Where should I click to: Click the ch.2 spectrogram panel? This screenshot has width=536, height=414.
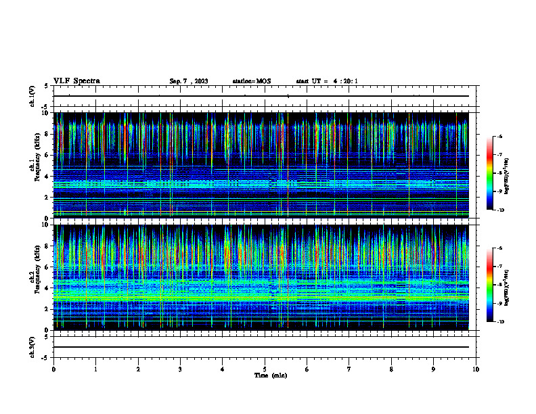point(261,277)
